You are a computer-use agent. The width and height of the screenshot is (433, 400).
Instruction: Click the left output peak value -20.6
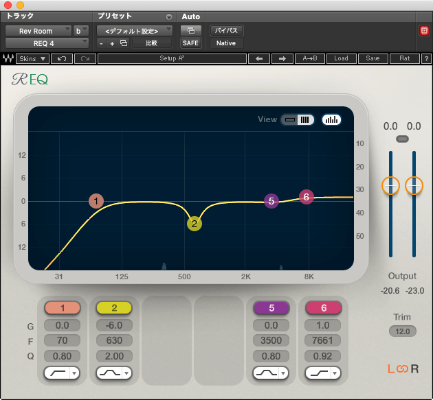pyautogui.click(x=390, y=290)
